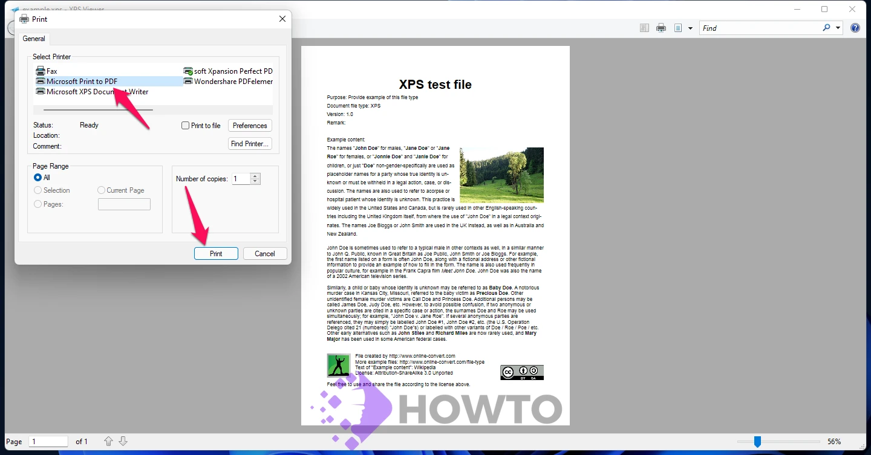Click the 56% zoom percentage text

(x=834, y=442)
